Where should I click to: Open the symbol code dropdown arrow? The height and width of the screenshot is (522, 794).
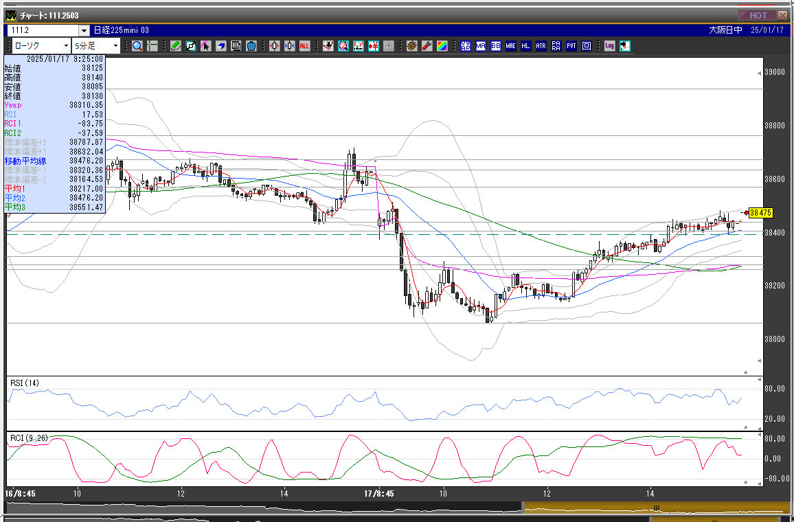coord(84,30)
